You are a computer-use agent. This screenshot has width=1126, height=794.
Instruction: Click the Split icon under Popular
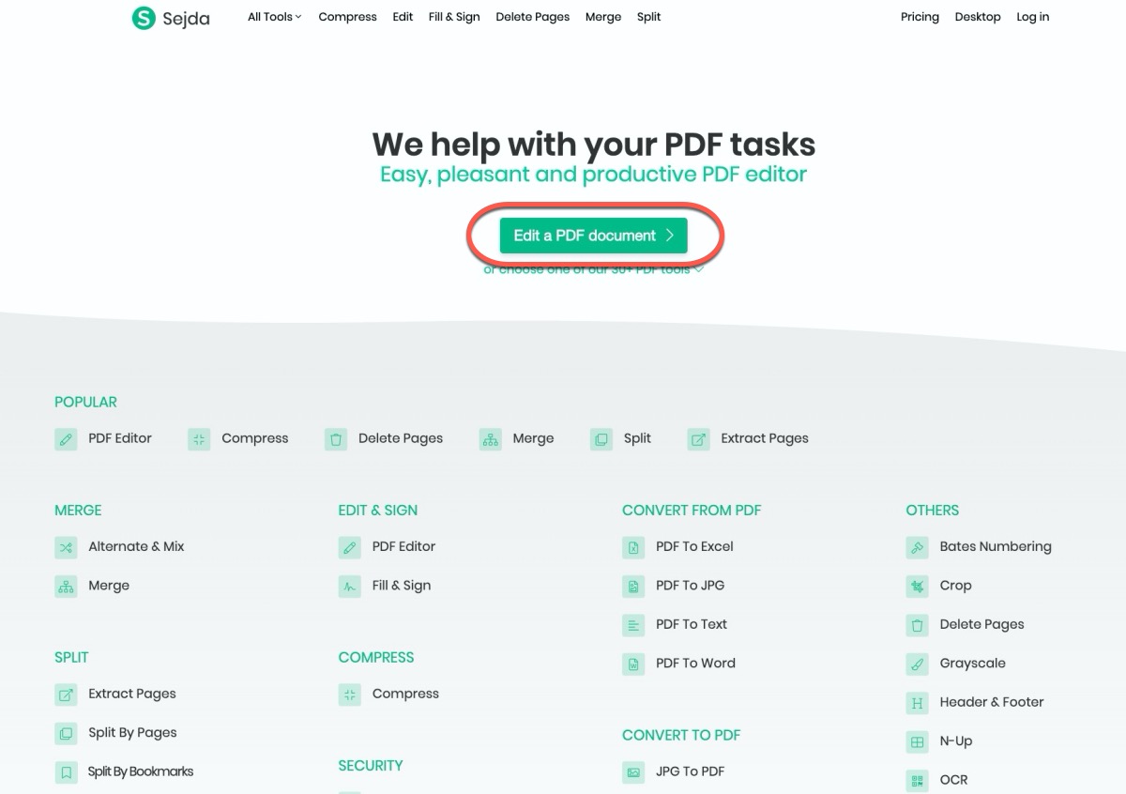pos(601,439)
